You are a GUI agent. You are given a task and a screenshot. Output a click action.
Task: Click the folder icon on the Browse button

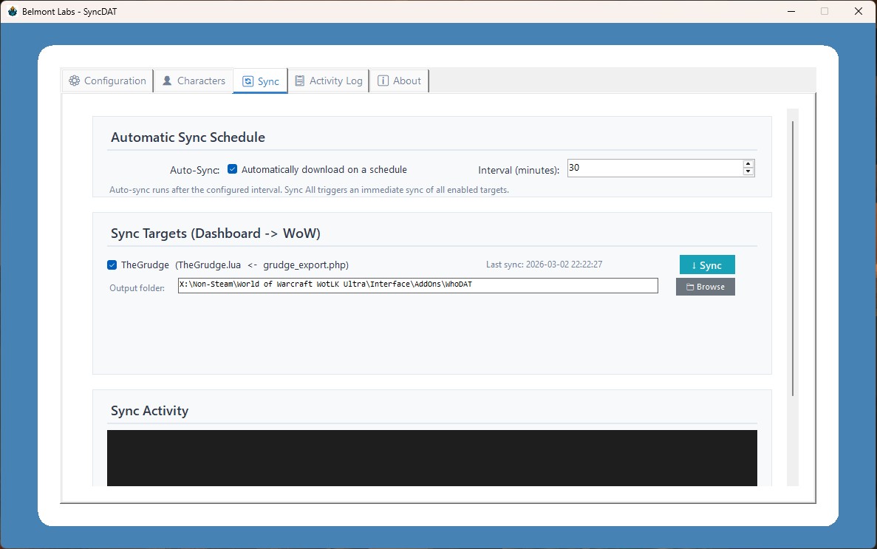coord(690,287)
